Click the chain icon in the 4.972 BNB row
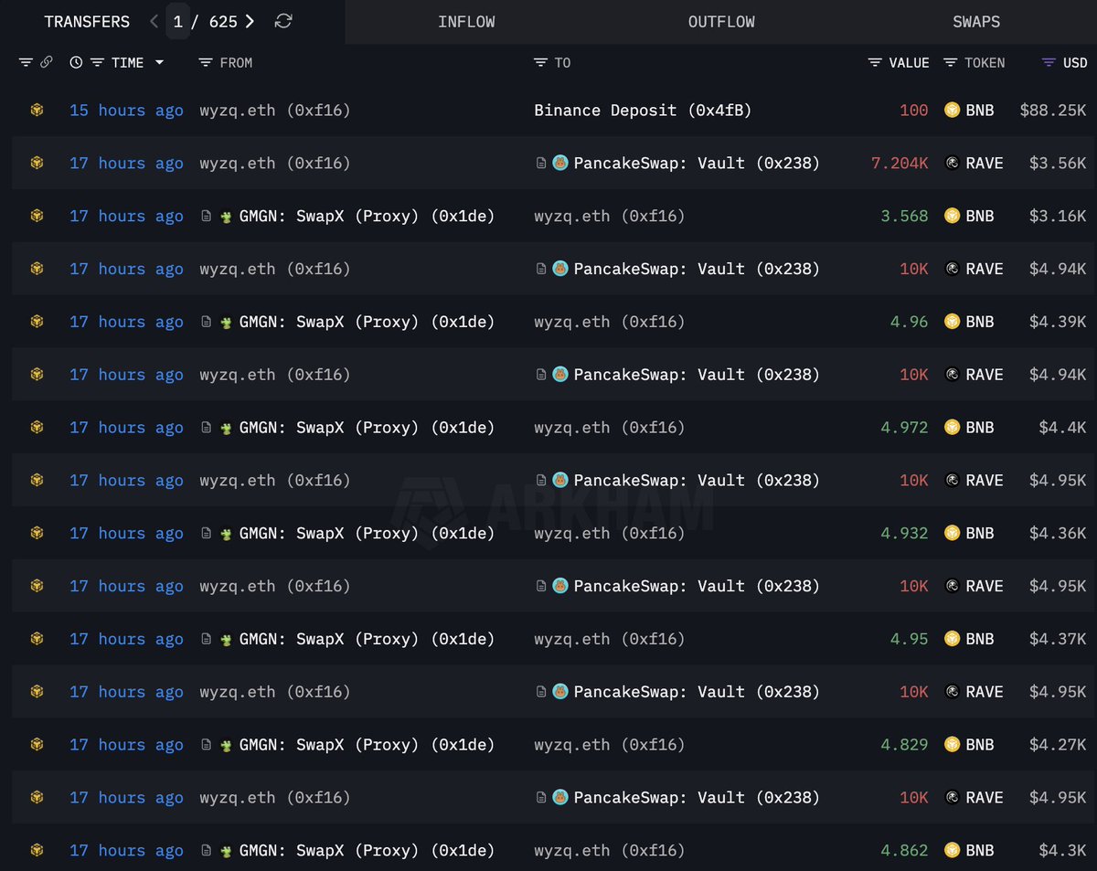This screenshot has height=871, width=1097. pos(37,427)
